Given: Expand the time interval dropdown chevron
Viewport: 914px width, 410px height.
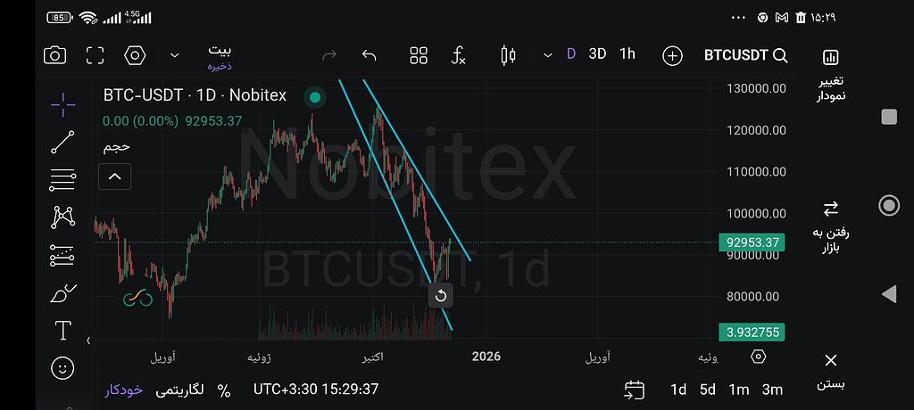Looking at the screenshot, I should 547,55.
